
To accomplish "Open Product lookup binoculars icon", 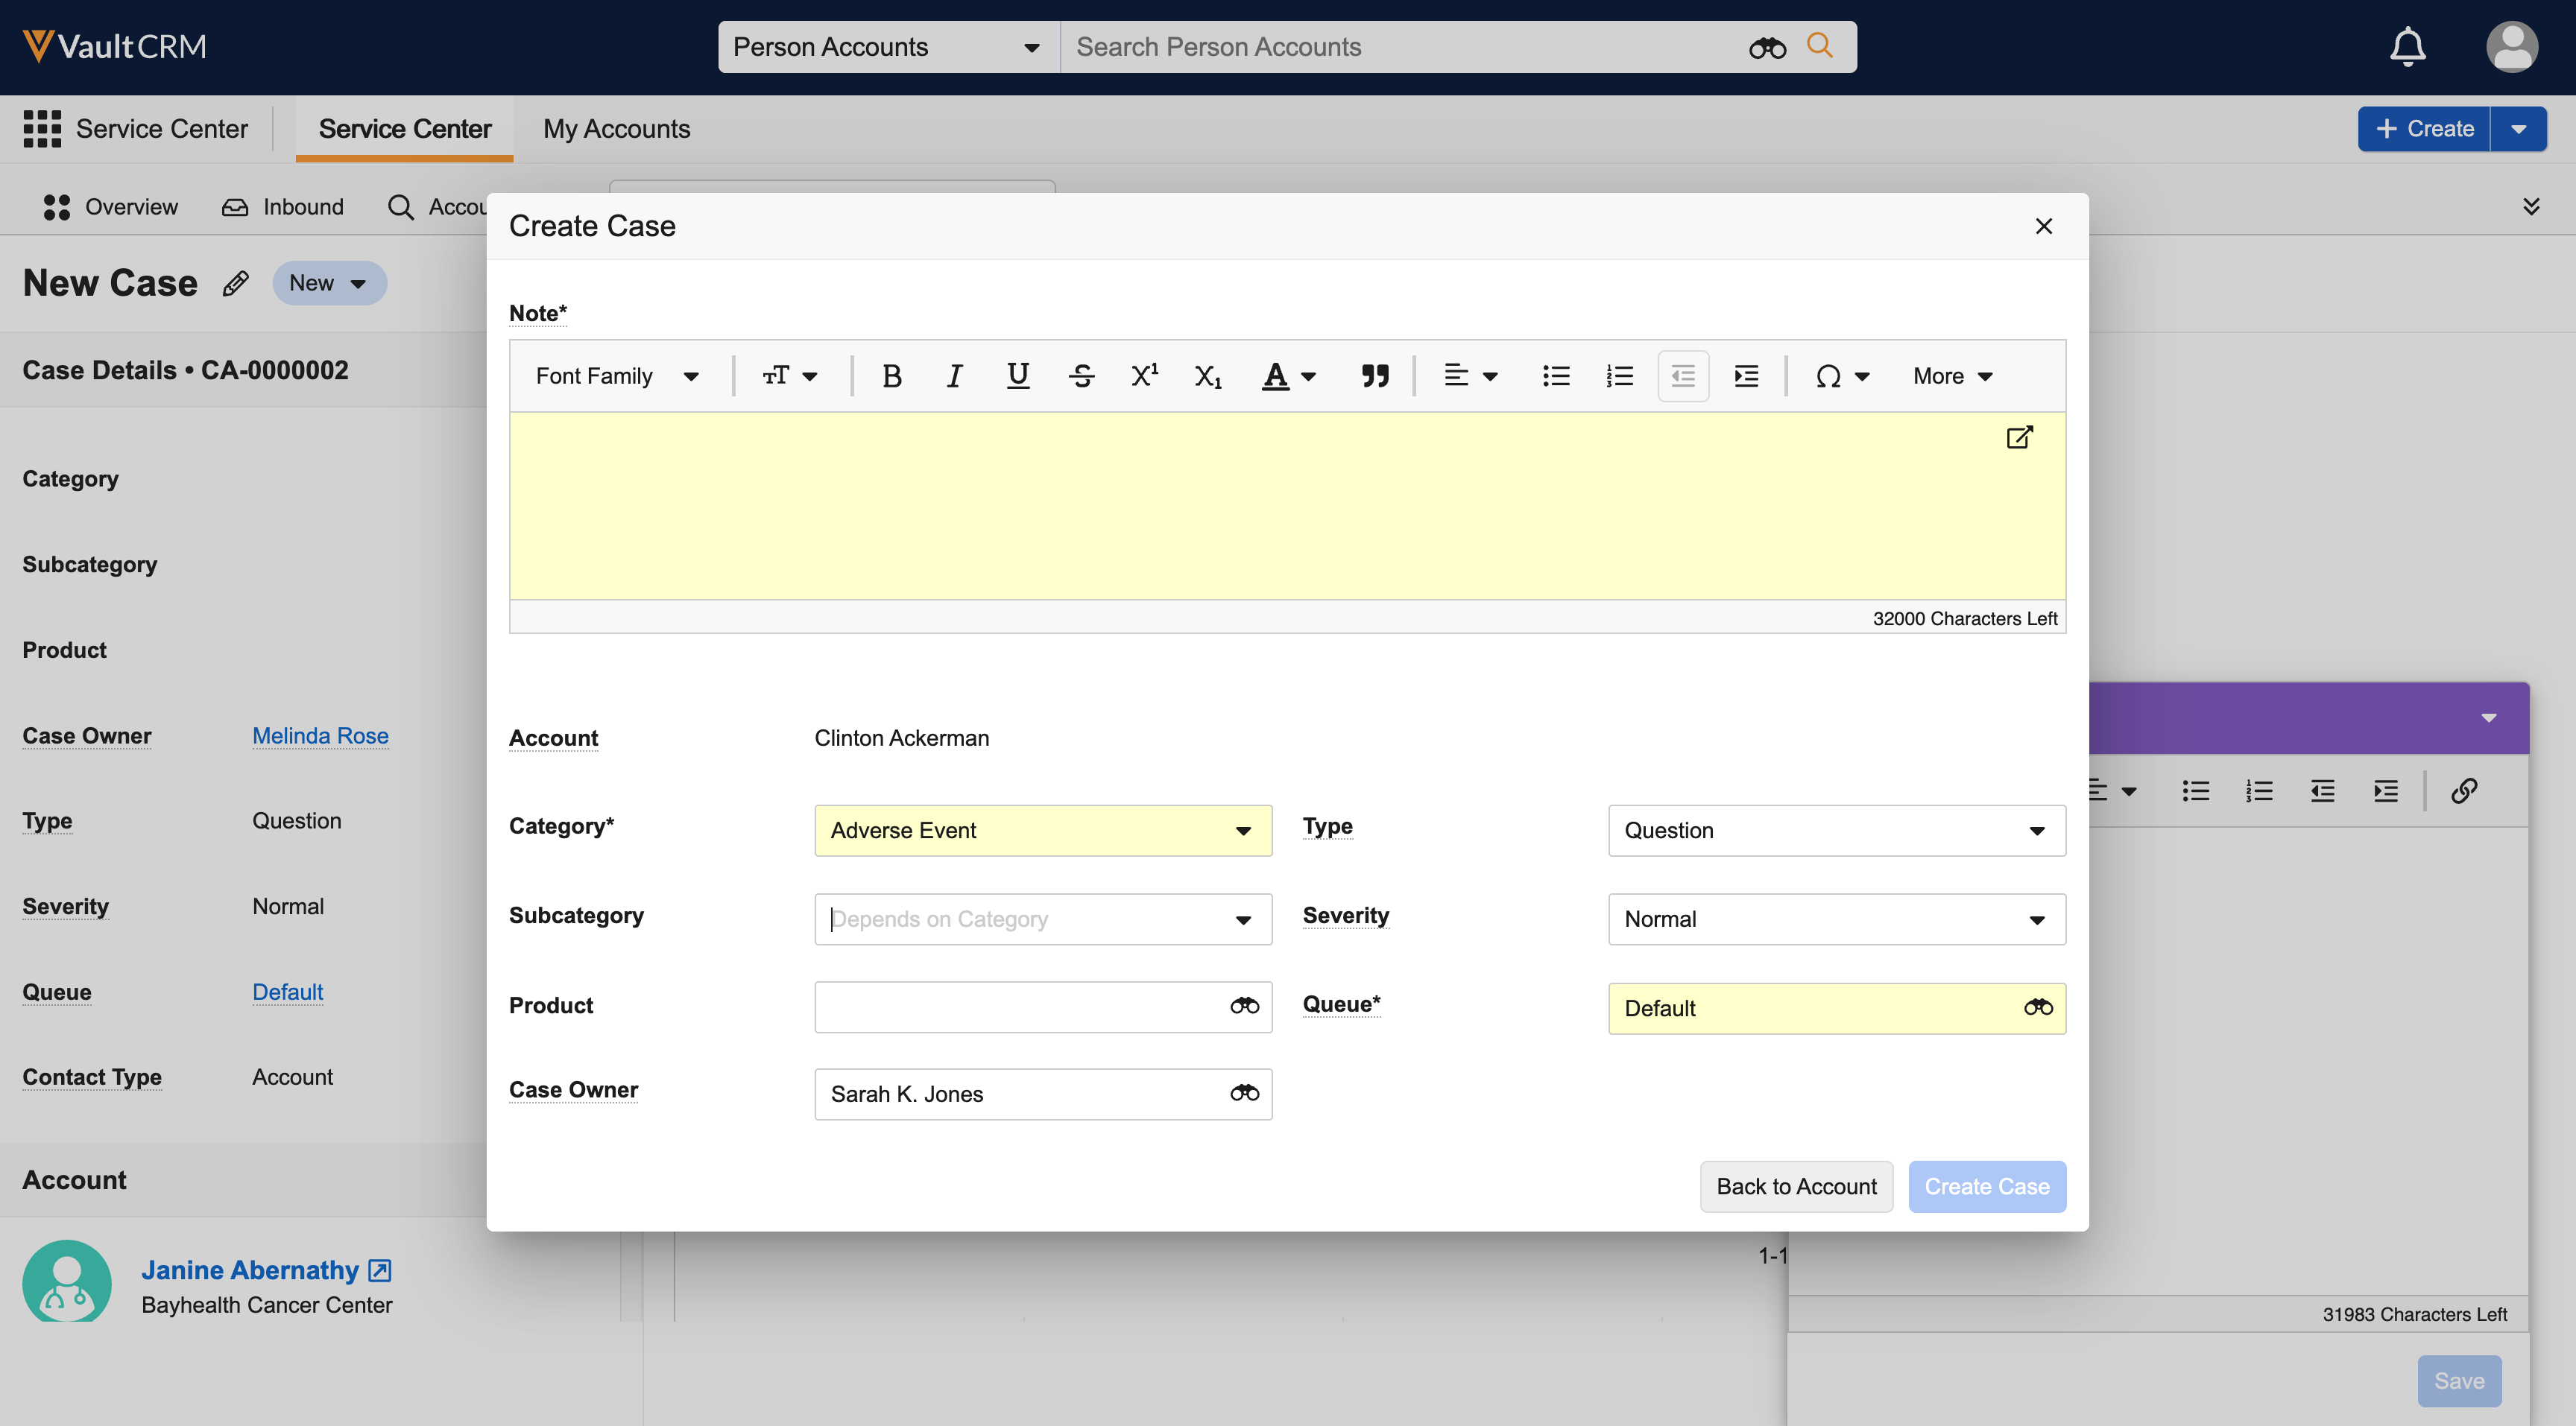I will pyautogui.click(x=1244, y=1005).
